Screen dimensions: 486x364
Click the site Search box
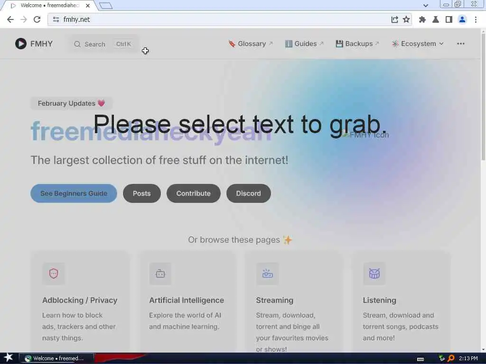103,44
